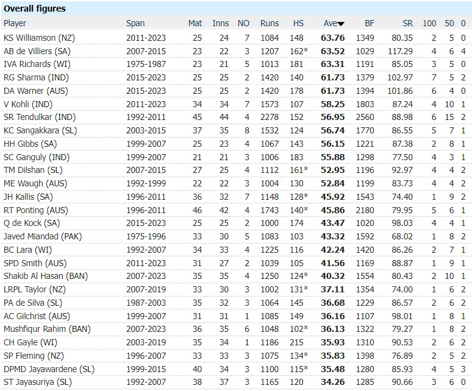Select HH Gibbs (SA) player name

pyautogui.click(x=30, y=144)
